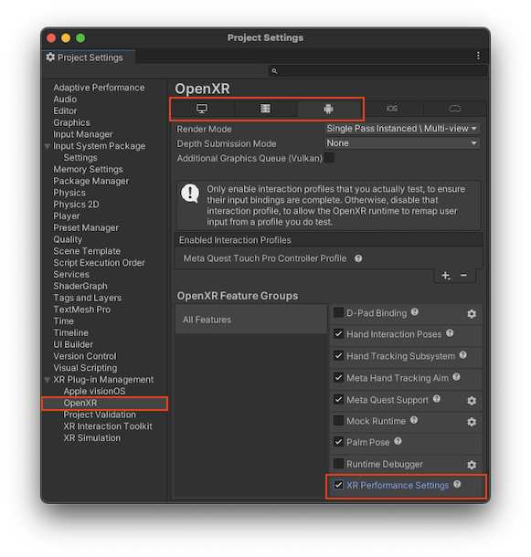Viewport: 531px width, 557px height.
Task: Remove interaction profile with minus button
Action: [x=463, y=275]
